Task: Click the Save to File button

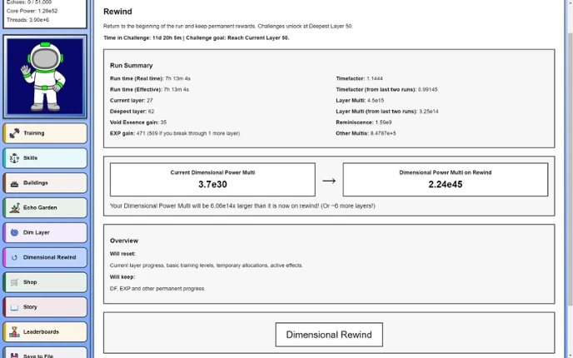Action: (45, 353)
